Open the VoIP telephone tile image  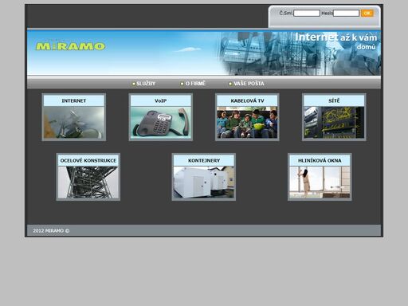point(161,123)
